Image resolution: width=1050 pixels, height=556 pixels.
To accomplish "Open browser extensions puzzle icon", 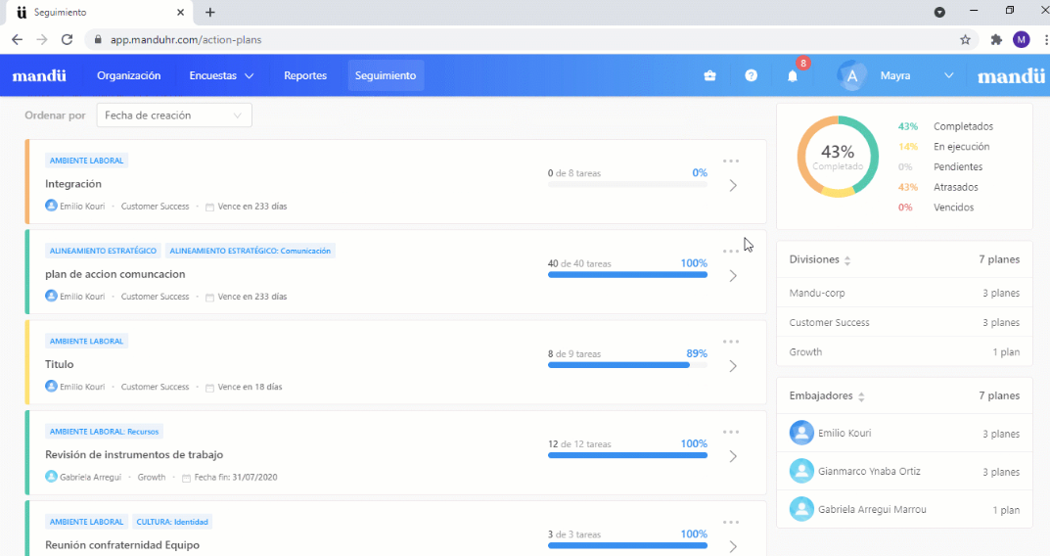I will tap(996, 39).
